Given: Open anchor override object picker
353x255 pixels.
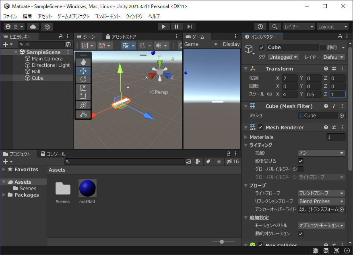Looking at the screenshot, I should click(x=342, y=209).
